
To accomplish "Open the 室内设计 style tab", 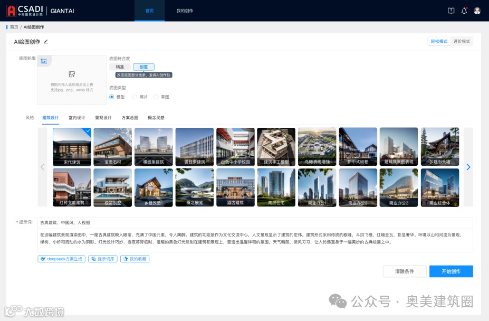I will coord(76,118).
